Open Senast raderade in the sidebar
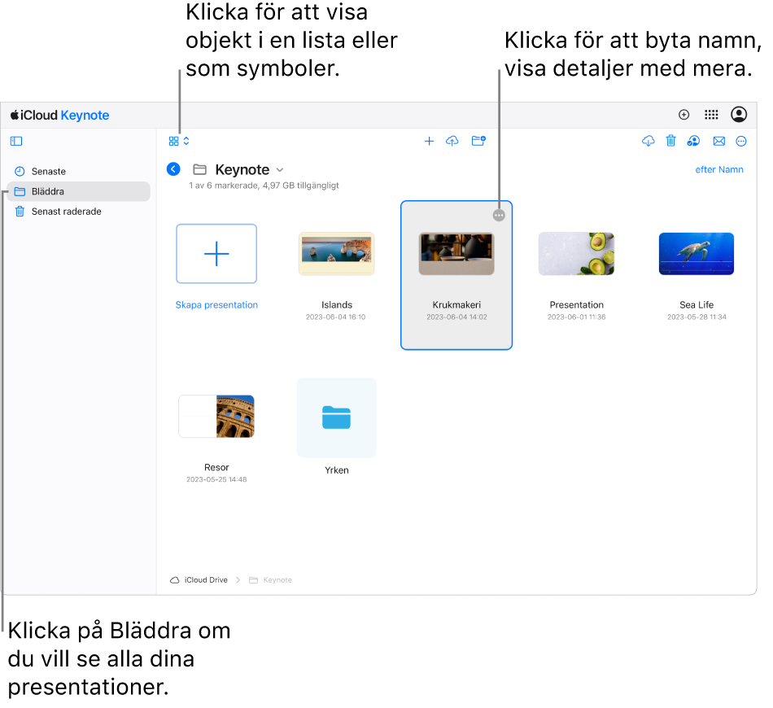 81,211
